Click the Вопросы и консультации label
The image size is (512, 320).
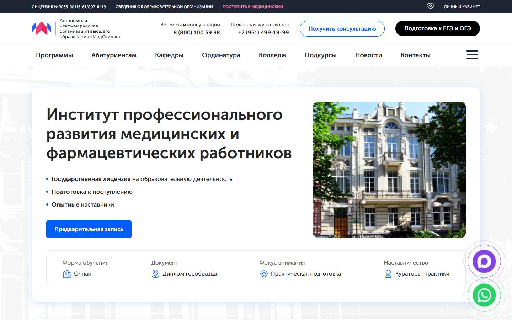point(190,25)
